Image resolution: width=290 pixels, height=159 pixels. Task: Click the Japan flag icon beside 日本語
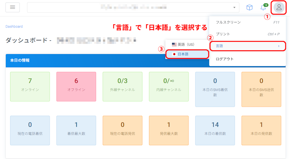point(174,54)
